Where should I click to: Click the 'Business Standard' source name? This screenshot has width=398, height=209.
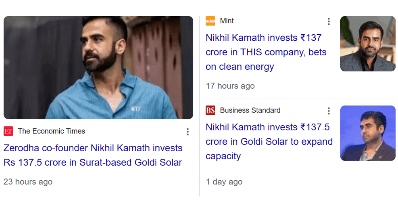[250, 110]
